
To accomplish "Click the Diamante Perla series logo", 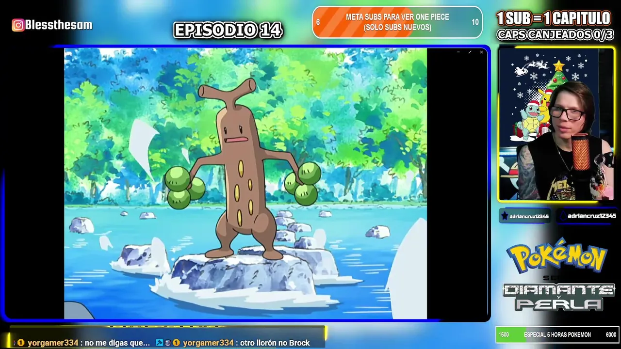I will (558, 297).
